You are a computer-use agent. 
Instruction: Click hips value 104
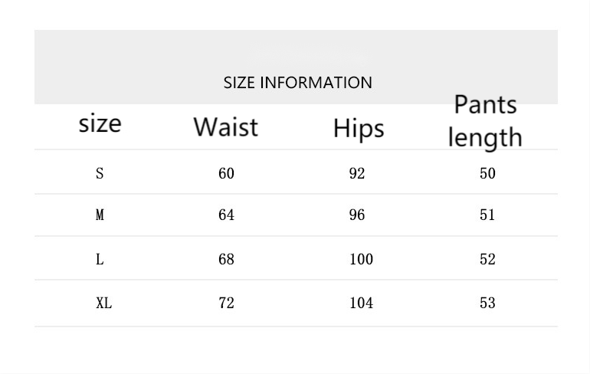[361, 303]
